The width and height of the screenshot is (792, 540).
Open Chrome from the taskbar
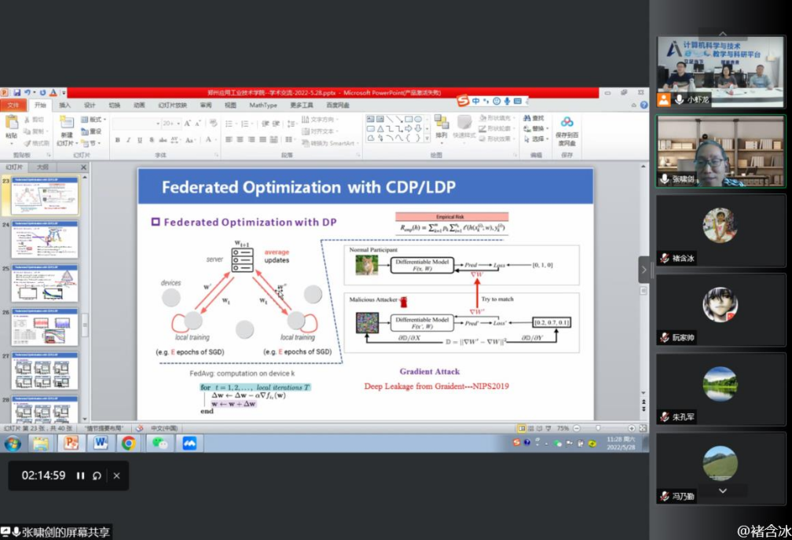(128, 443)
